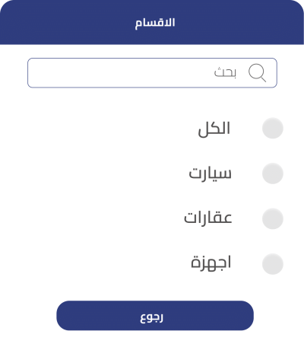Image resolution: width=304 pixels, height=347 pixels.
Task: Click the blank row space beside سيارت
Action: [106, 173]
